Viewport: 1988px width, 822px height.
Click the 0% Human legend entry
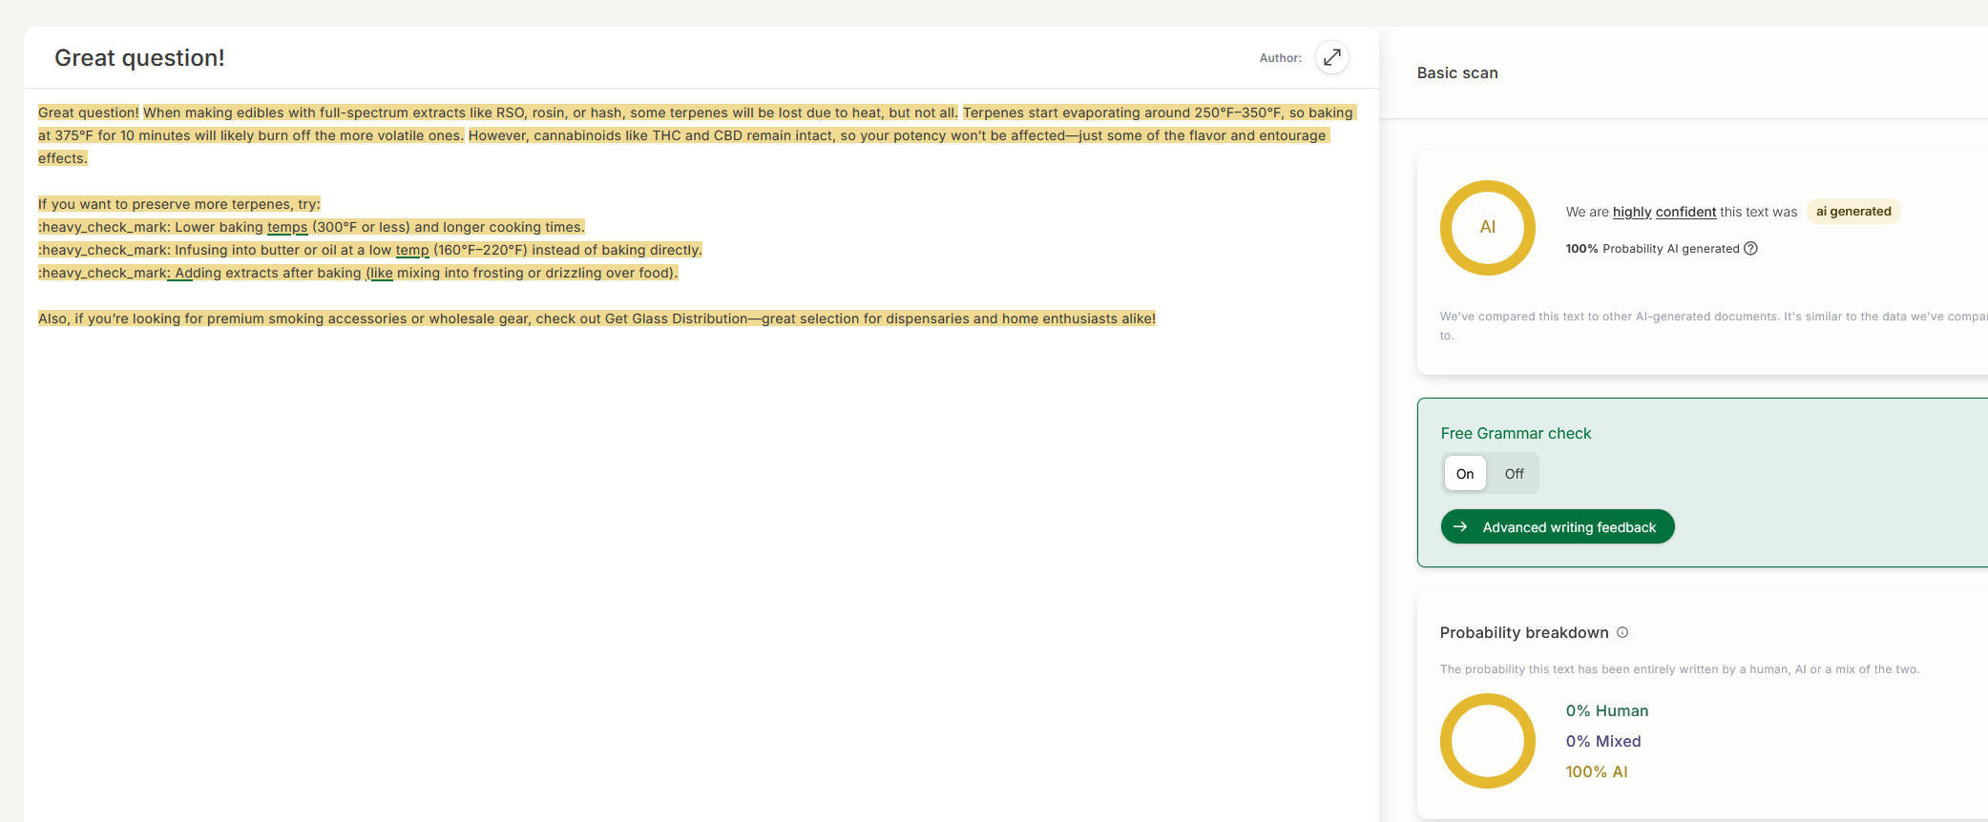click(x=1606, y=710)
